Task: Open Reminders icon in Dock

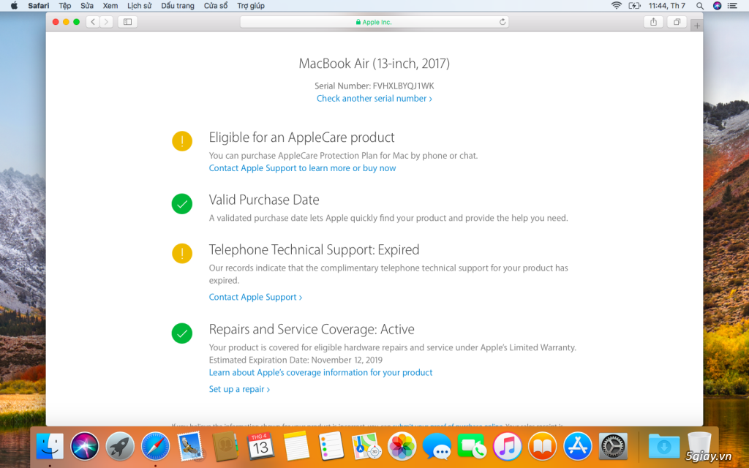Action: (x=331, y=447)
